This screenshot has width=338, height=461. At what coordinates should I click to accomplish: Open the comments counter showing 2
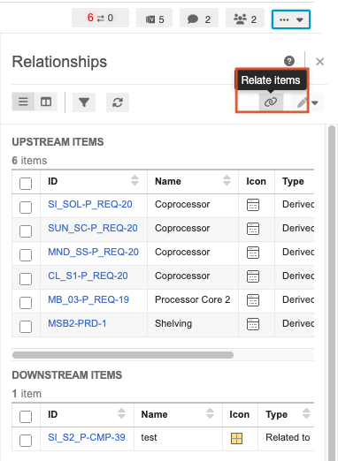[x=199, y=19]
